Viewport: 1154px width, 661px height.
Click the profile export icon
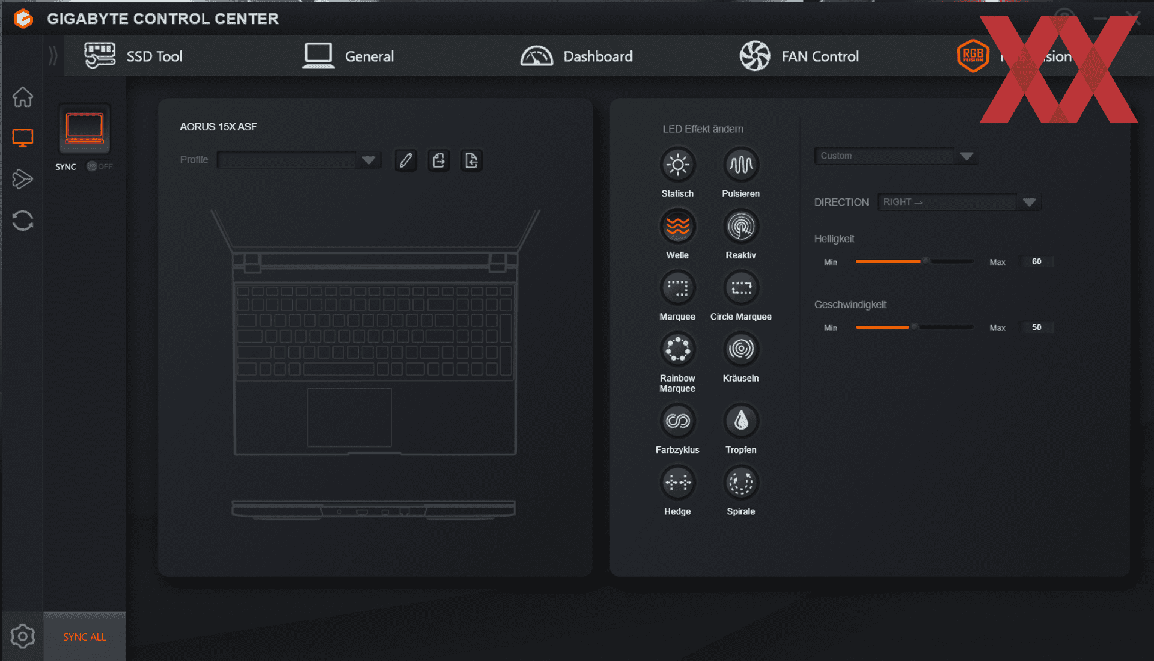click(439, 160)
